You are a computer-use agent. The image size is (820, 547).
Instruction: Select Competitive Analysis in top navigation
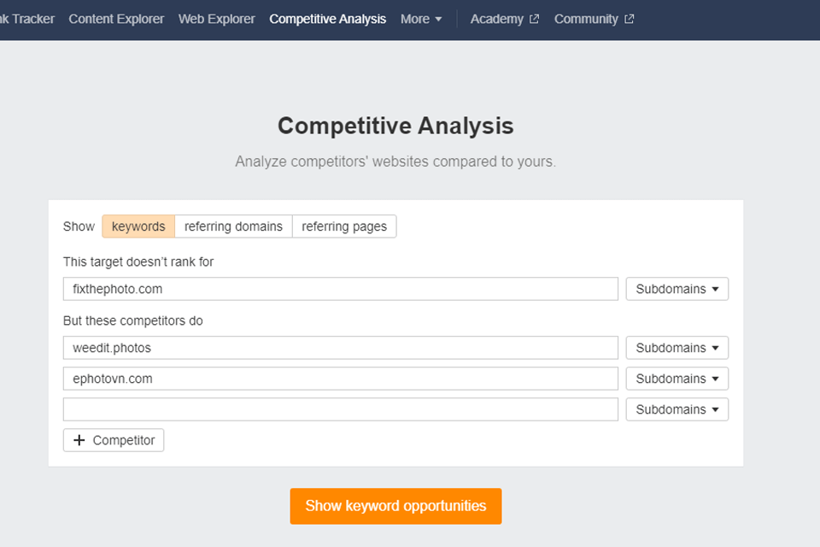(x=327, y=19)
